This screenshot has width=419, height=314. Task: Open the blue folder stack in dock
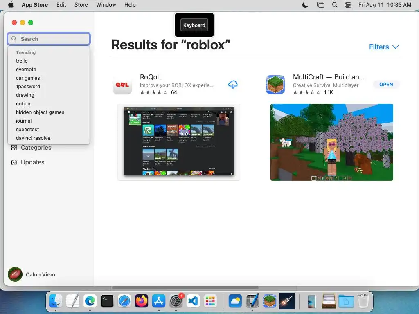(x=346, y=301)
